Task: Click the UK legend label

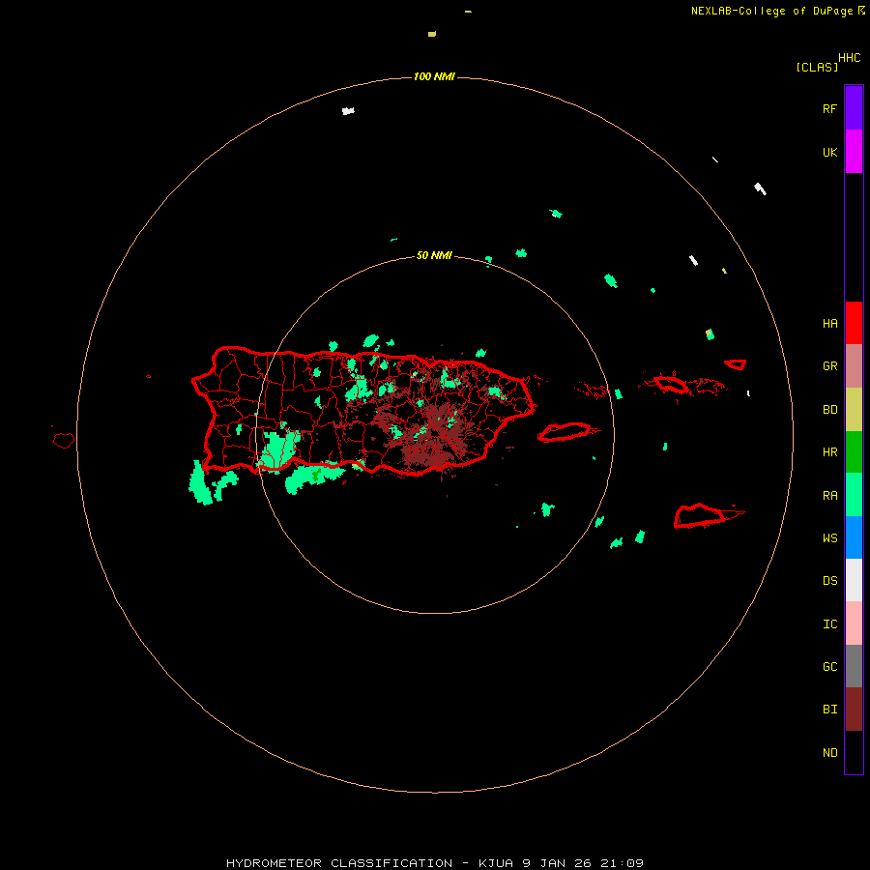Action: 829,153
